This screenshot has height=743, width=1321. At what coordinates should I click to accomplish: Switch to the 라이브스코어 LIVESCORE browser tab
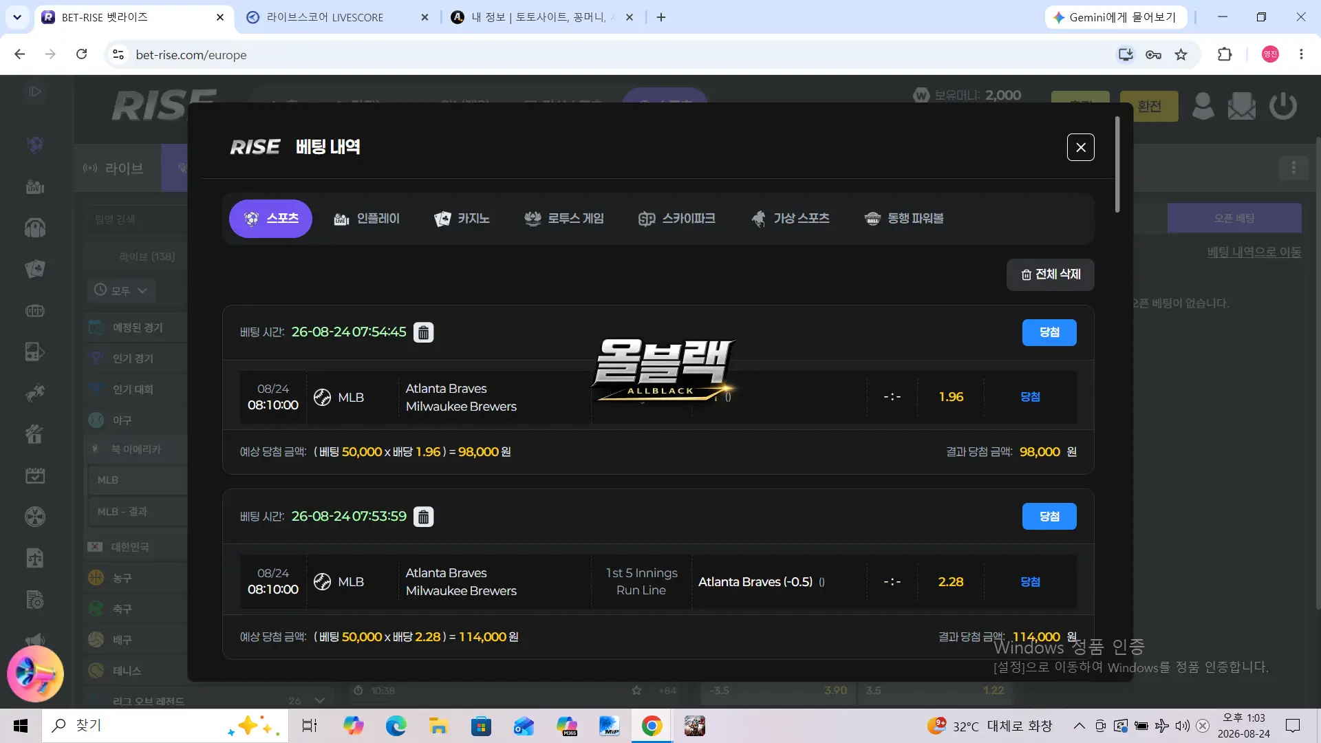coord(337,17)
